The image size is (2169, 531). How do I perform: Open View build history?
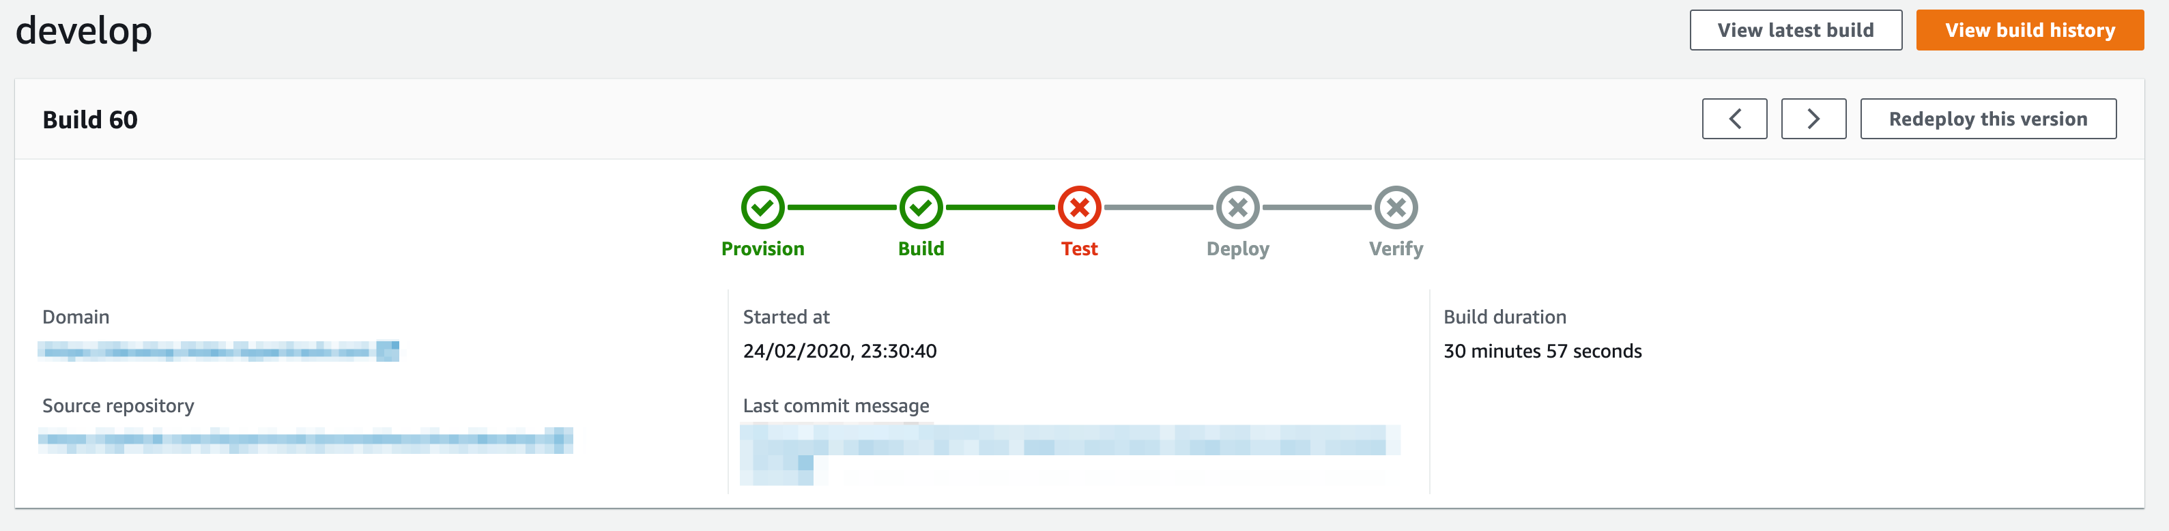pos(2029,29)
